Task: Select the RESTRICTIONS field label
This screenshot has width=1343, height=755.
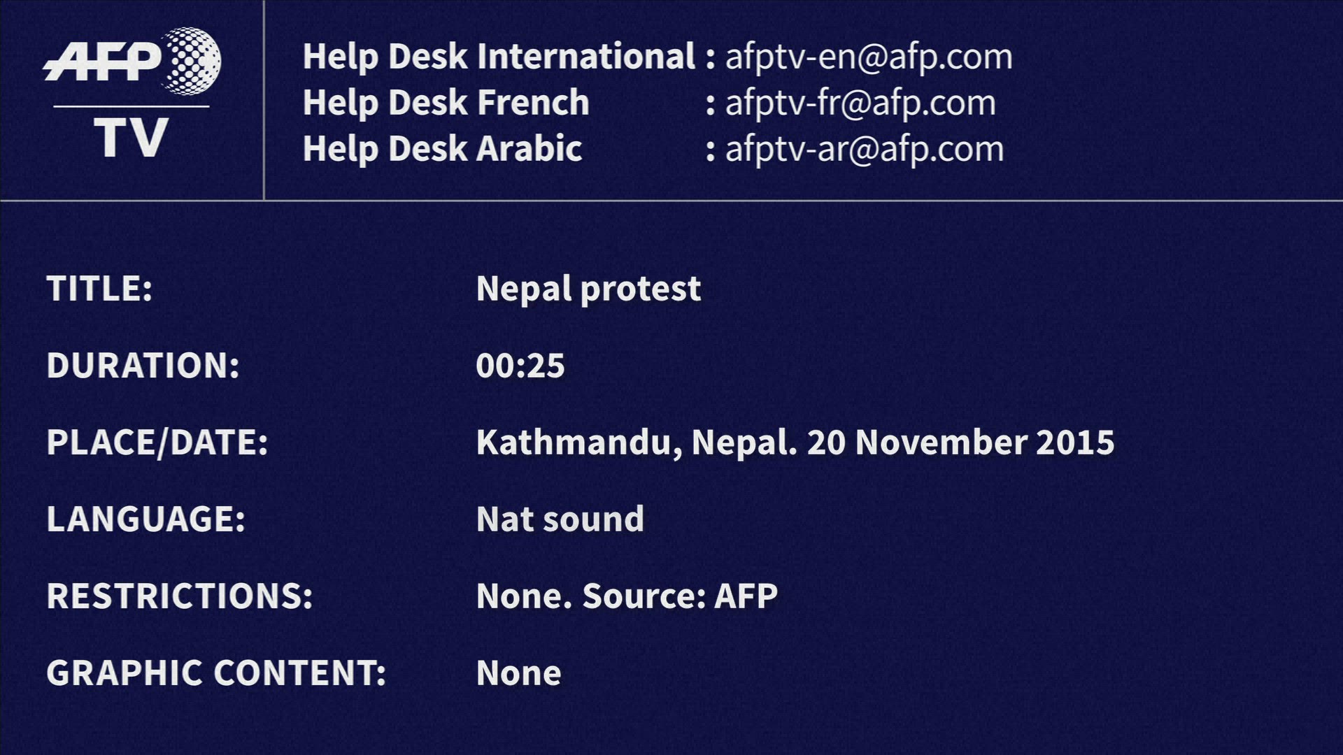Action: point(179,596)
